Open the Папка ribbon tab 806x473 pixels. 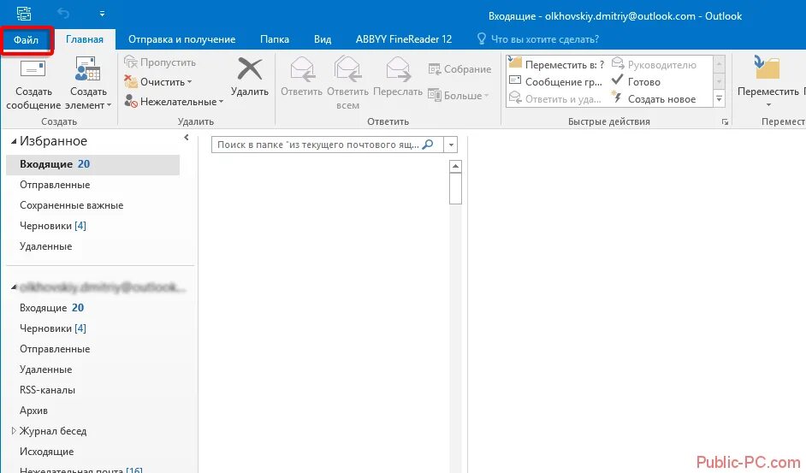pyautogui.click(x=274, y=39)
